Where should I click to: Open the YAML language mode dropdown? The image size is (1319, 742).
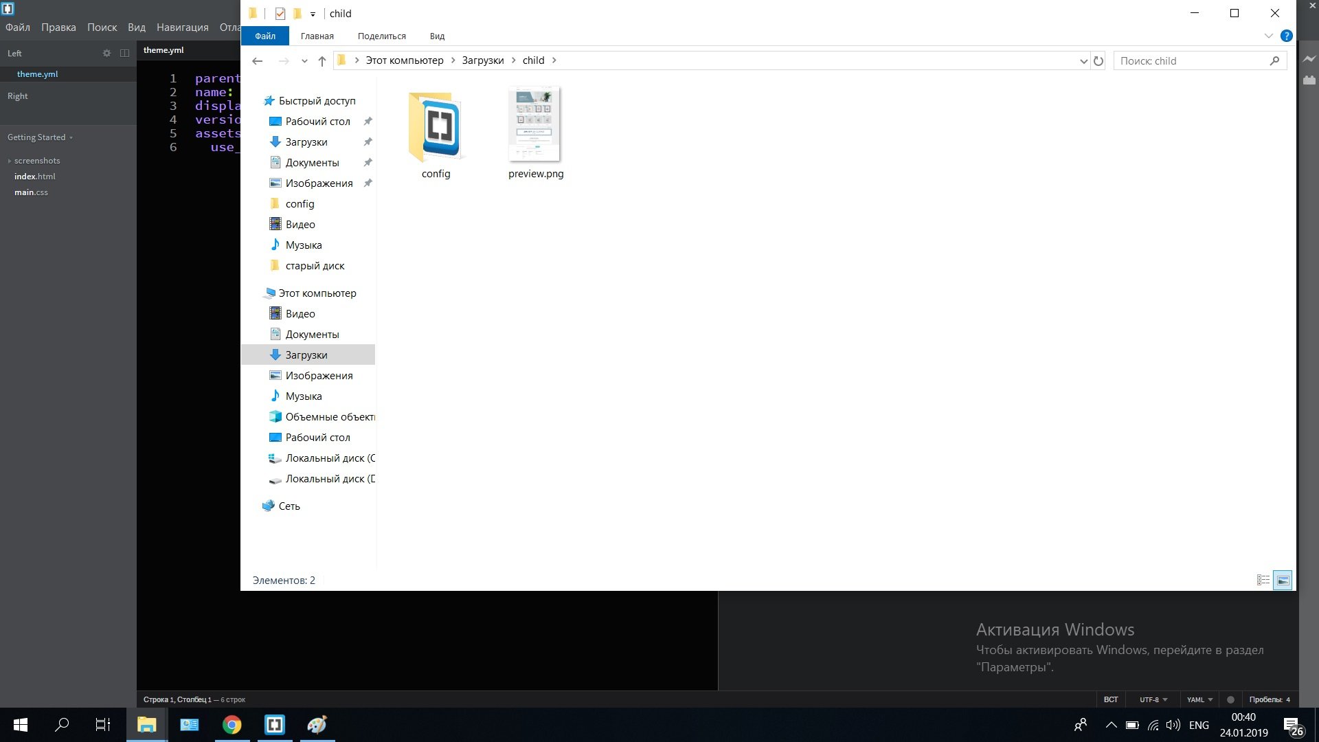coord(1199,699)
